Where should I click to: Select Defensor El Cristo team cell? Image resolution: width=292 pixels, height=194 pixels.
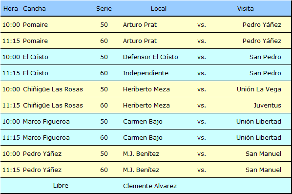(150, 57)
